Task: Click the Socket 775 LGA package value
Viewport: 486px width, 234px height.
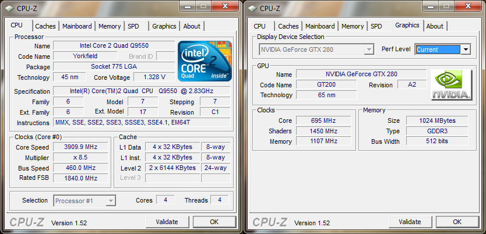Action: click(114, 66)
